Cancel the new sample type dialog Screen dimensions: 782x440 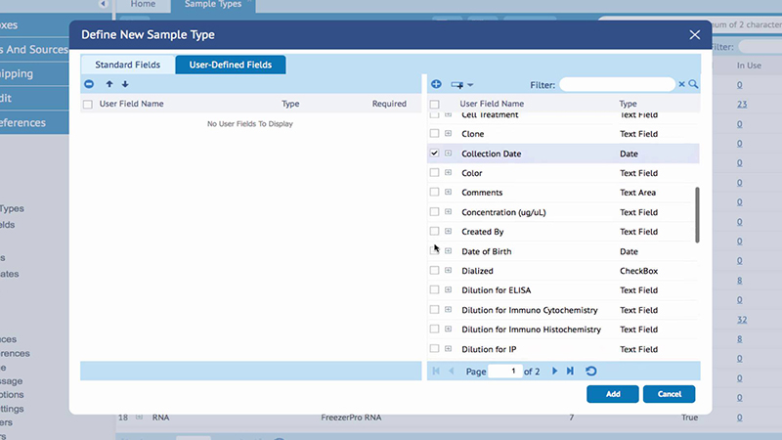pyautogui.click(x=669, y=394)
